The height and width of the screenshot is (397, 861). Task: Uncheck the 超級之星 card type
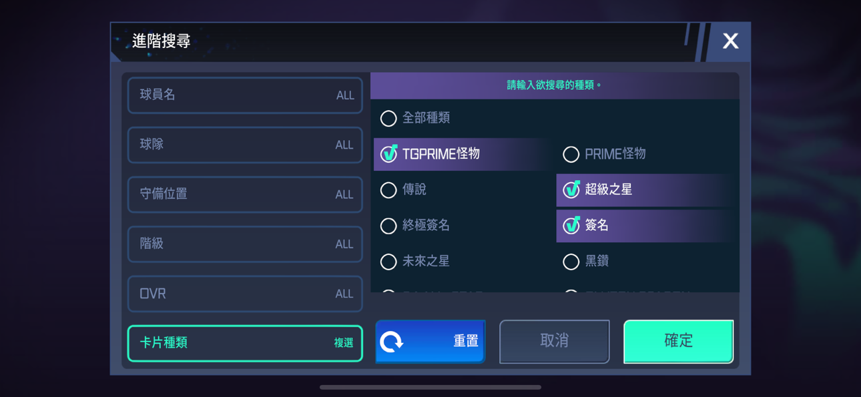coord(571,190)
